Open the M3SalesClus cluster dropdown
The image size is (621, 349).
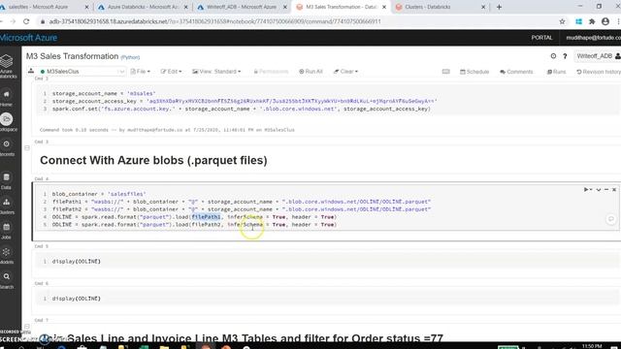click(82, 71)
